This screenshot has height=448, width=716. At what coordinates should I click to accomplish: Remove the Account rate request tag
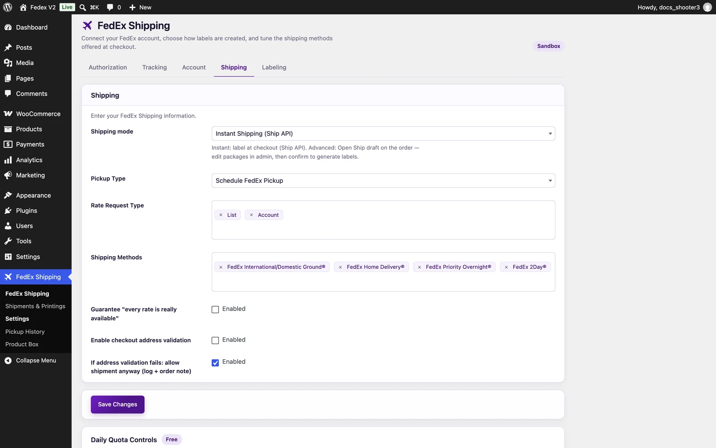[251, 215]
